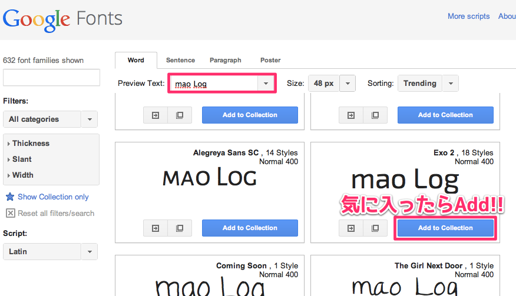
Task: Open the All categories dropdown arrow
Action: 90,119
